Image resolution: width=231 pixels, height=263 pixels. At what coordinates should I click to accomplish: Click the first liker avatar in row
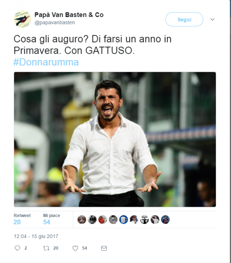(x=82, y=220)
